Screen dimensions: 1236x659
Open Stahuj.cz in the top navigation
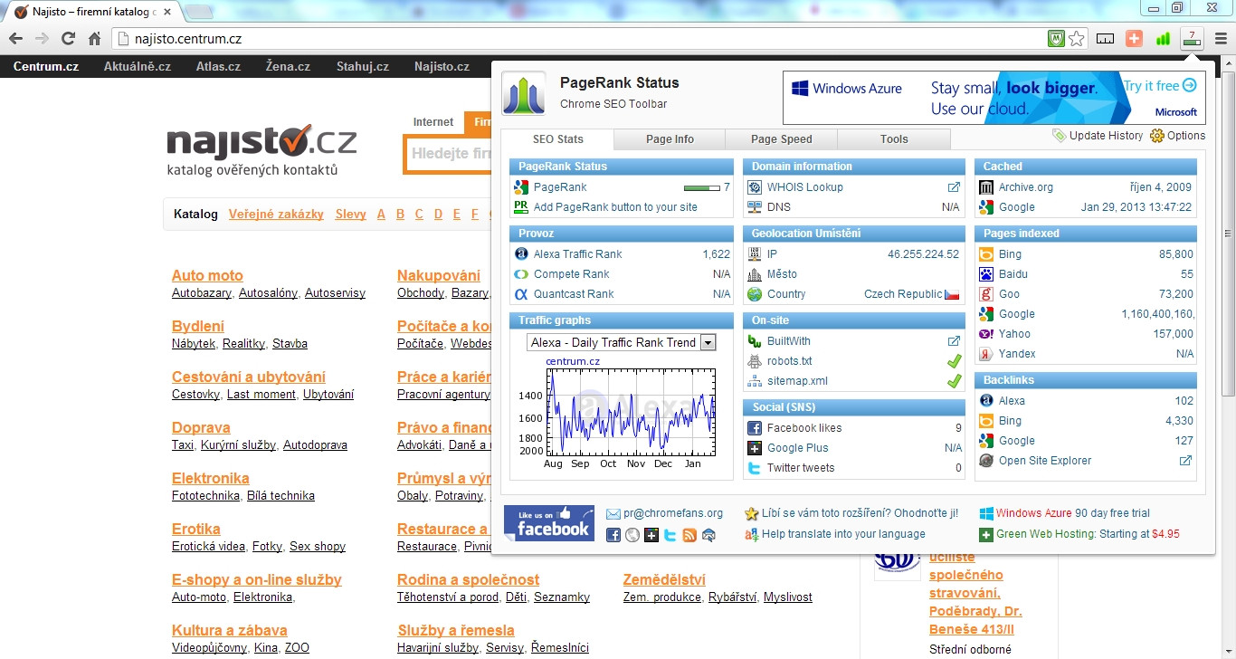click(363, 66)
